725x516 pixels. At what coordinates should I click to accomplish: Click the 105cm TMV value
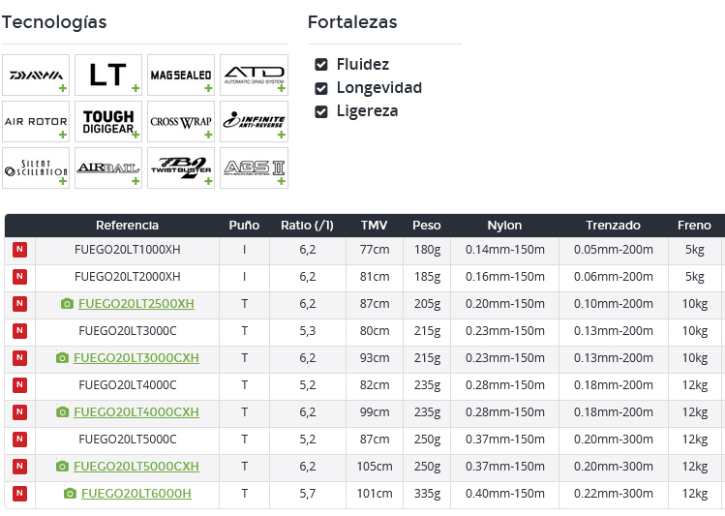pyautogui.click(x=375, y=466)
